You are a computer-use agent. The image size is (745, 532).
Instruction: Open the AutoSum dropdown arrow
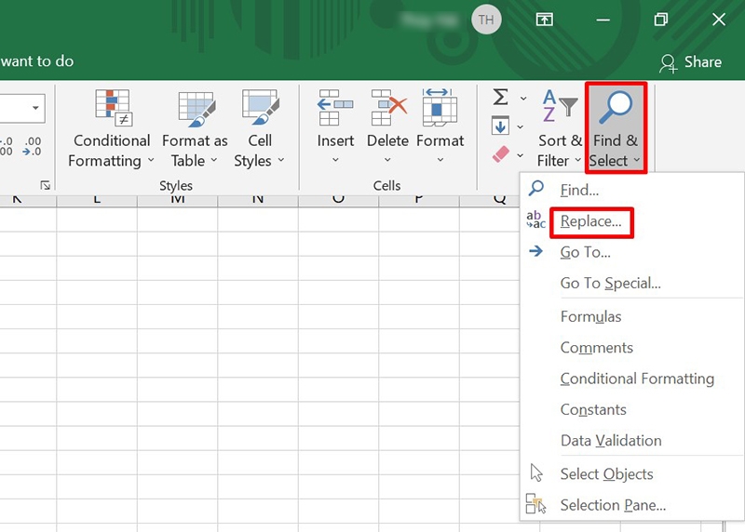[522, 99]
